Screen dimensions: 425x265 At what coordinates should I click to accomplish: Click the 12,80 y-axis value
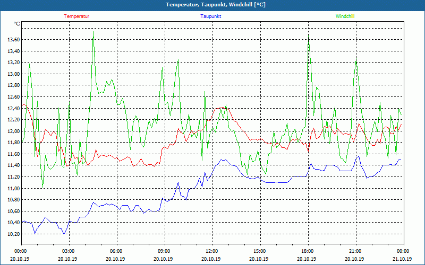coord(14,85)
